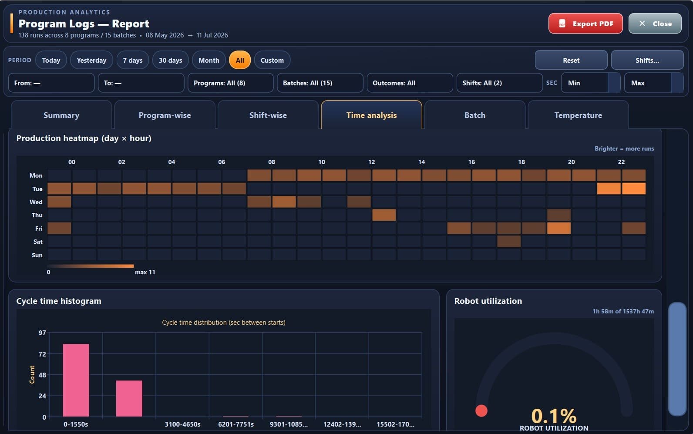Image resolution: width=693 pixels, height=434 pixels.
Task: Switch to the Program-wise tab
Action: coord(165,115)
